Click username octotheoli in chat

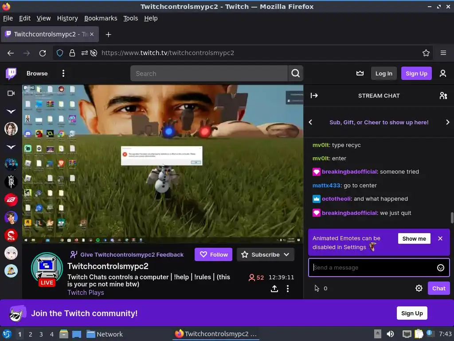coord(337,199)
